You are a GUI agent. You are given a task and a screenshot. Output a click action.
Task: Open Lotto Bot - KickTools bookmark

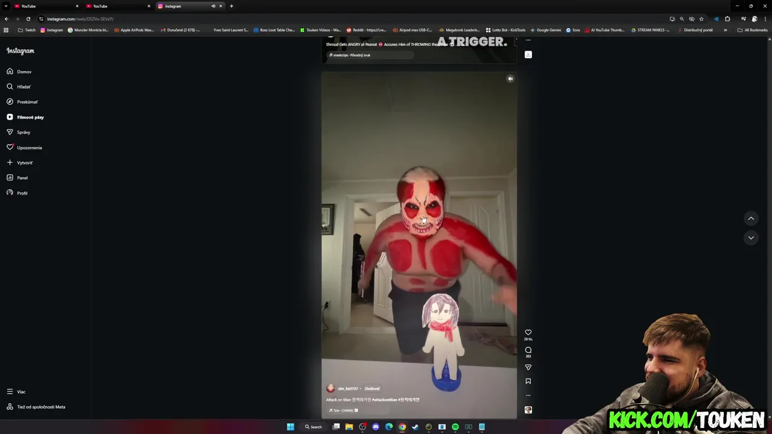pos(505,30)
